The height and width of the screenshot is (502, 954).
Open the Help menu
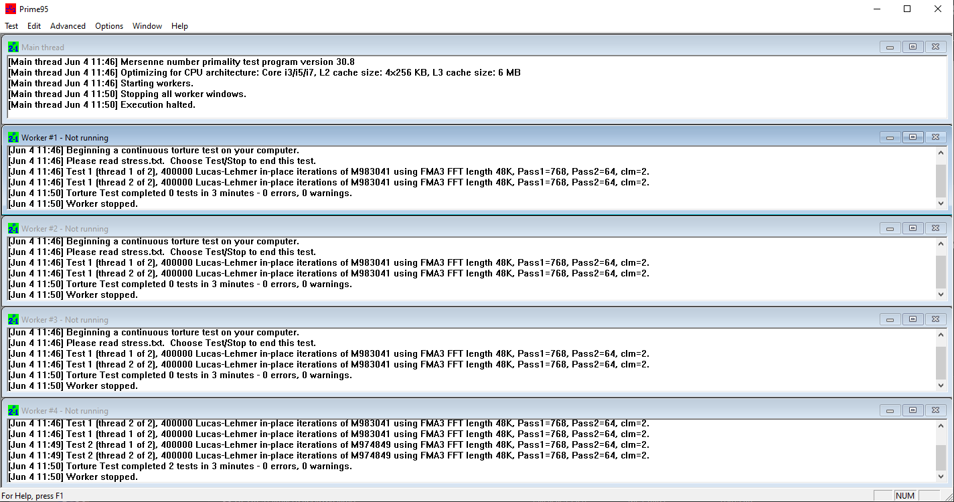pyautogui.click(x=179, y=26)
